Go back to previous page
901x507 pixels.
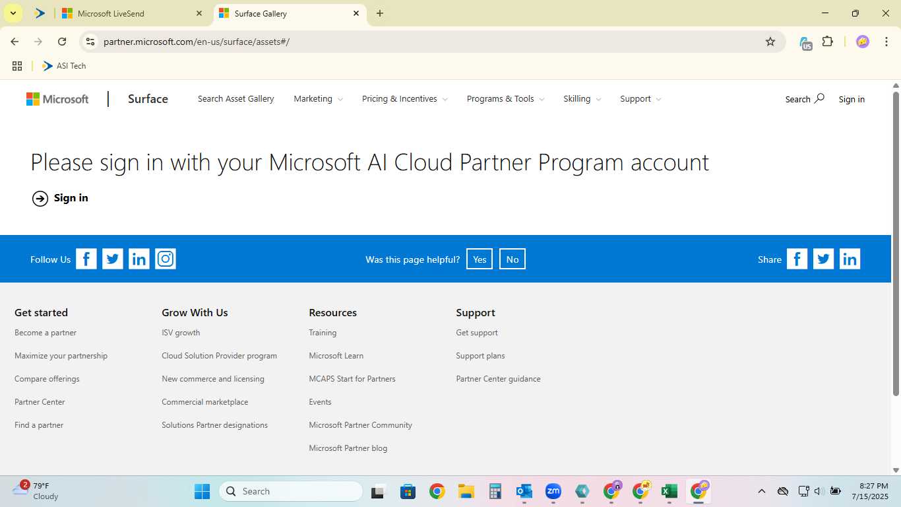pos(15,42)
